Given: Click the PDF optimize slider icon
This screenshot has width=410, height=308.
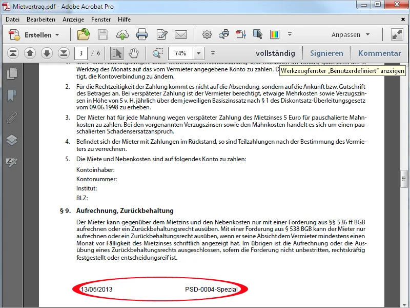Looking at the screenshot, I should point(241,34).
